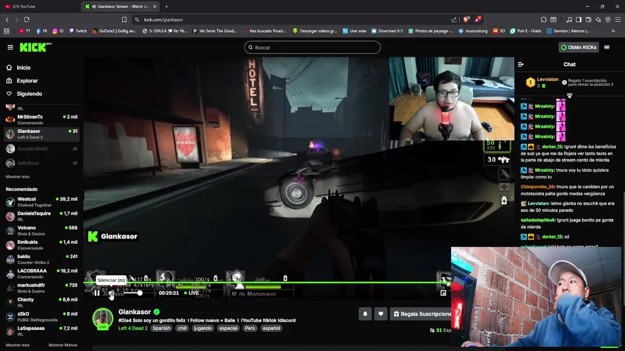625x351 pixels.
Task: Expand followed channels with Mostrar más
Action: tap(18, 176)
